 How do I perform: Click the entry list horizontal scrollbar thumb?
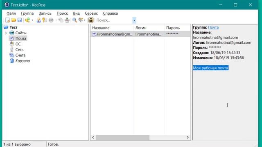pyautogui.click(x=122, y=138)
